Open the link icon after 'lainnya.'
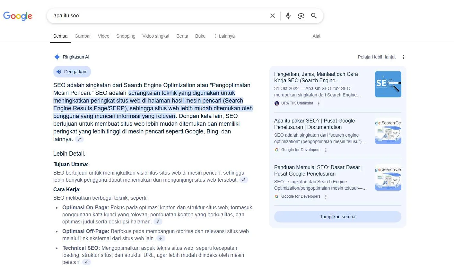The height and width of the screenshot is (271, 454). pos(79,139)
